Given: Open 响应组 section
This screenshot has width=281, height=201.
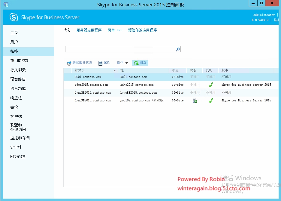Looking at the screenshot, I should [16, 98].
